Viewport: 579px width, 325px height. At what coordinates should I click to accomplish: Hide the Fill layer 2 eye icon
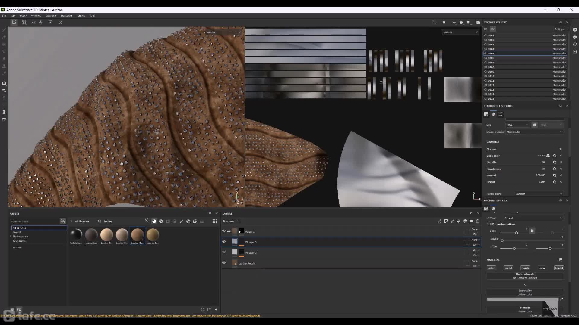(x=224, y=252)
